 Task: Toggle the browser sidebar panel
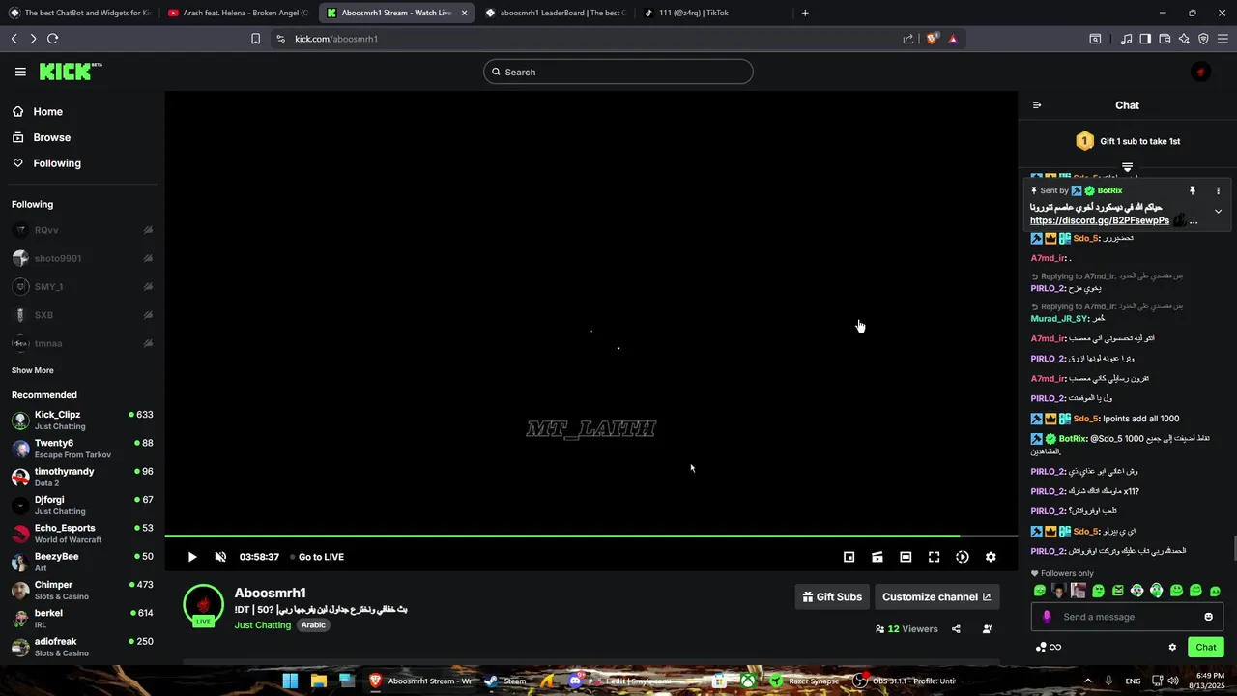coord(1145,39)
